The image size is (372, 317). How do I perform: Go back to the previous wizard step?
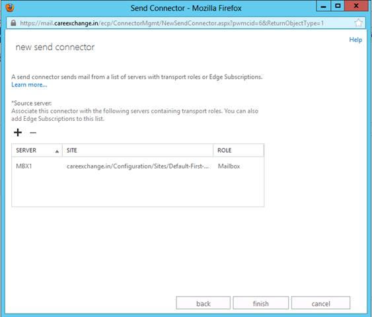[x=204, y=303]
